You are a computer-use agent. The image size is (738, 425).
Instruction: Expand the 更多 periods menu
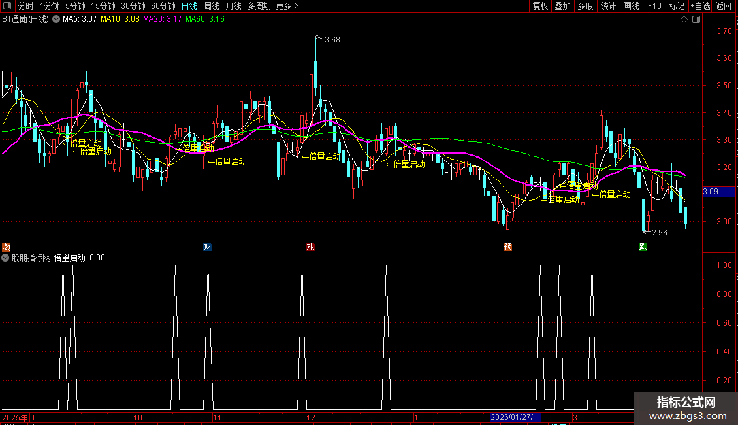[287, 6]
